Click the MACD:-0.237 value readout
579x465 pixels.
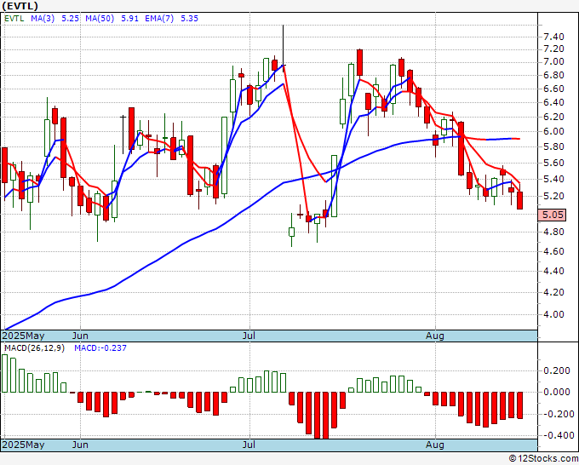click(x=100, y=348)
